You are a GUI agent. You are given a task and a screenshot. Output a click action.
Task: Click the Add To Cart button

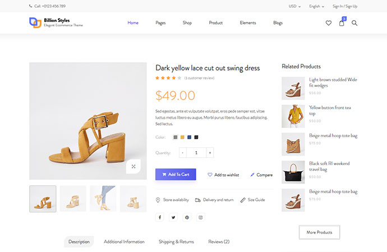pos(176,174)
